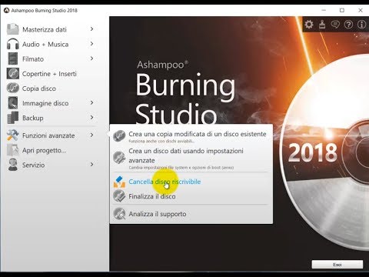Click the Apri progetto document icon
369x277 pixels.
coord(12,150)
